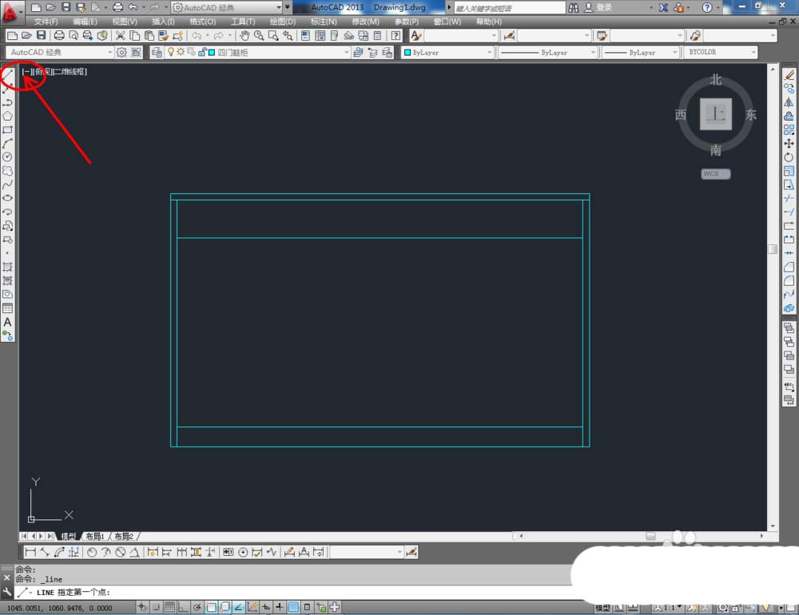Toggle Snap mode in status bar
Viewport: 799px width, 615px height.
click(157, 607)
